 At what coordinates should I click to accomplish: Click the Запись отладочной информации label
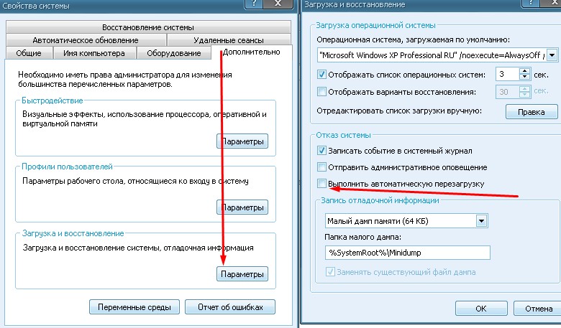click(x=380, y=200)
